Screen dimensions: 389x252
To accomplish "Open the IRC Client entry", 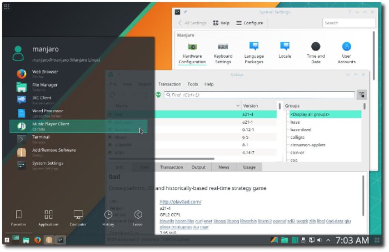I will coord(78,100).
